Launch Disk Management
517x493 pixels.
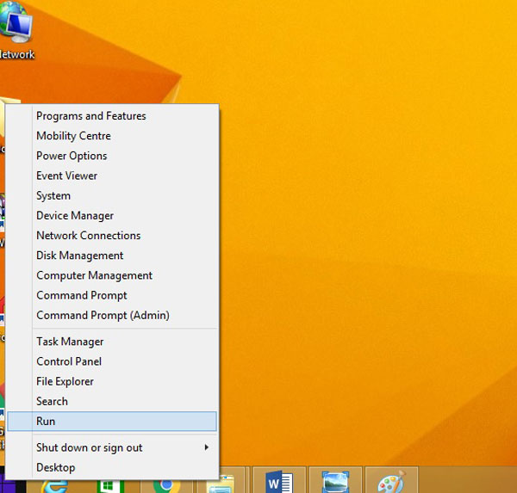[x=112, y=256]
